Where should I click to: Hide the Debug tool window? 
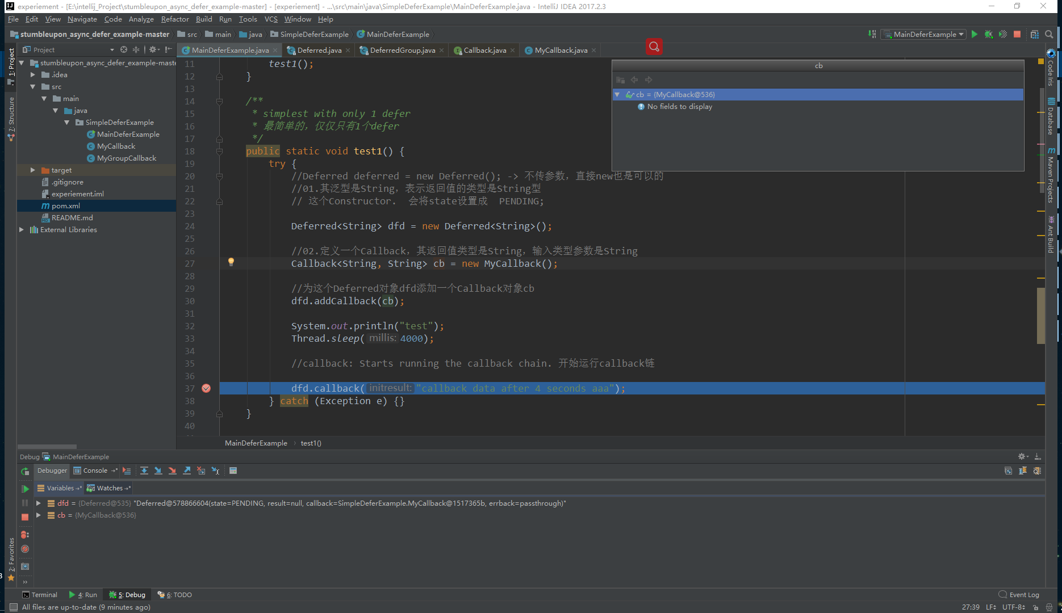click(x=1038, y=456)
